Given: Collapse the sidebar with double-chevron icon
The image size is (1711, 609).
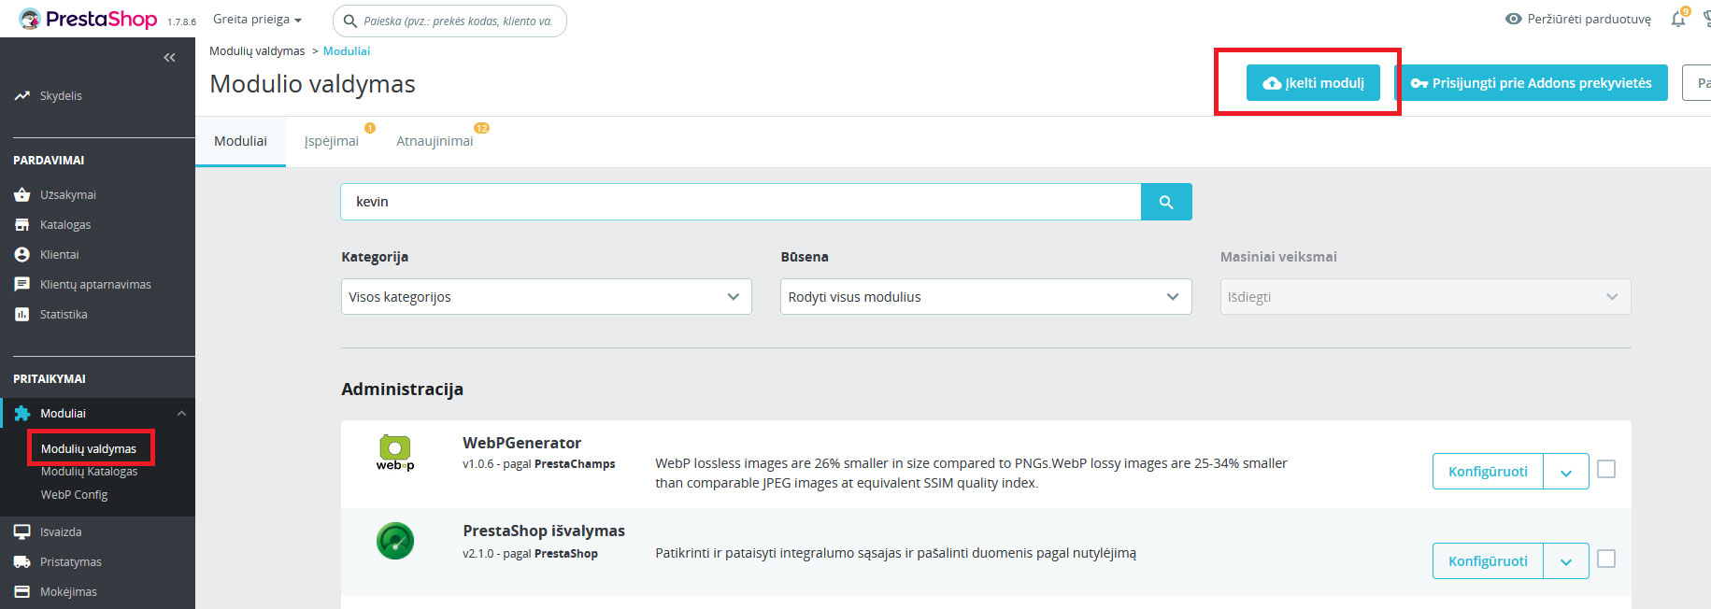Looking at the screenshot, I should (x=169, y=58).
